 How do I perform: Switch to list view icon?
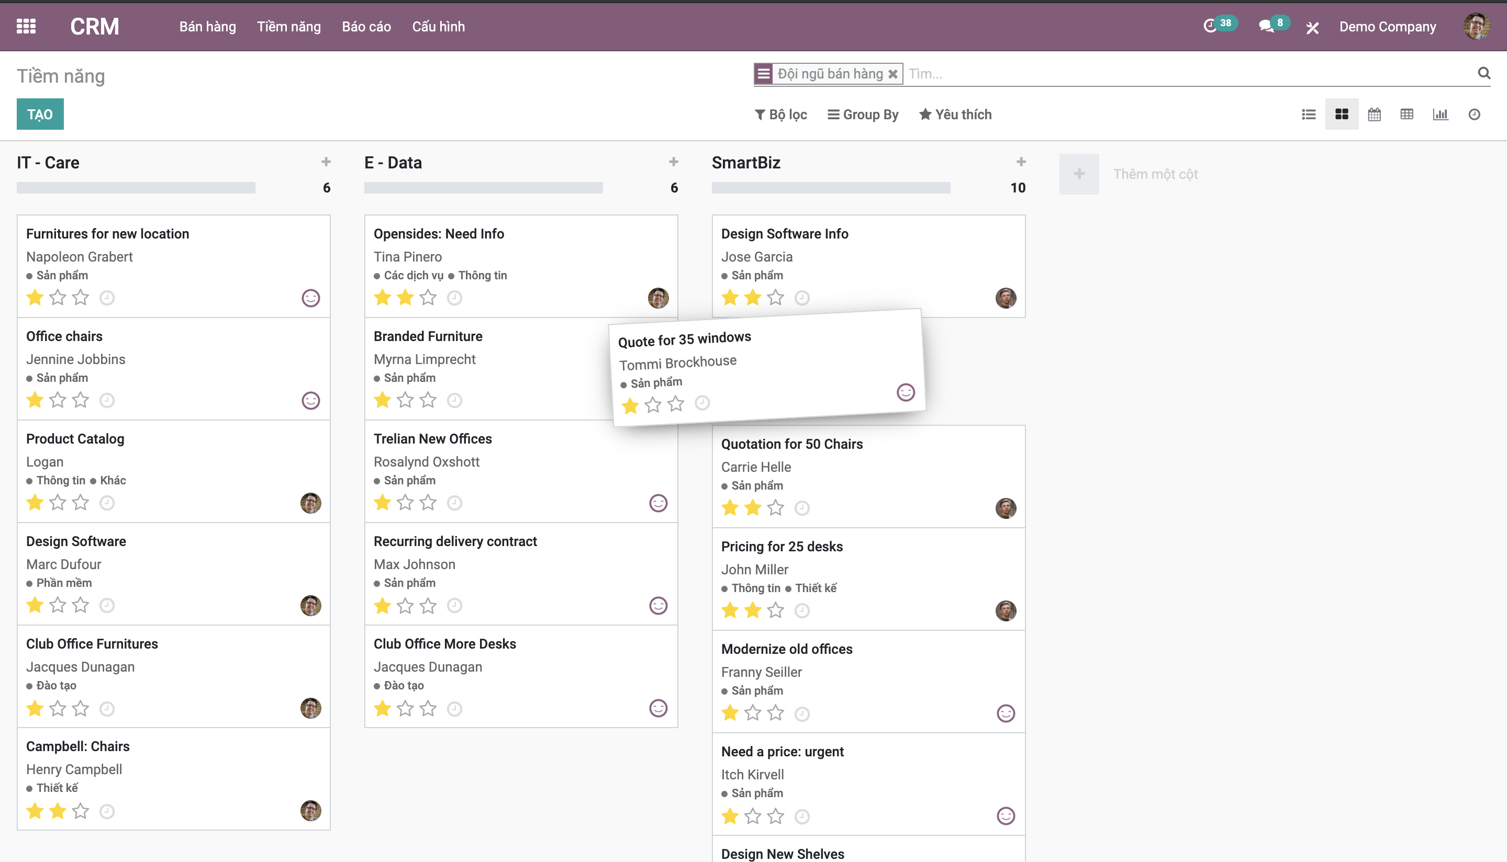pyautogui.click(x=1309, y=114)
